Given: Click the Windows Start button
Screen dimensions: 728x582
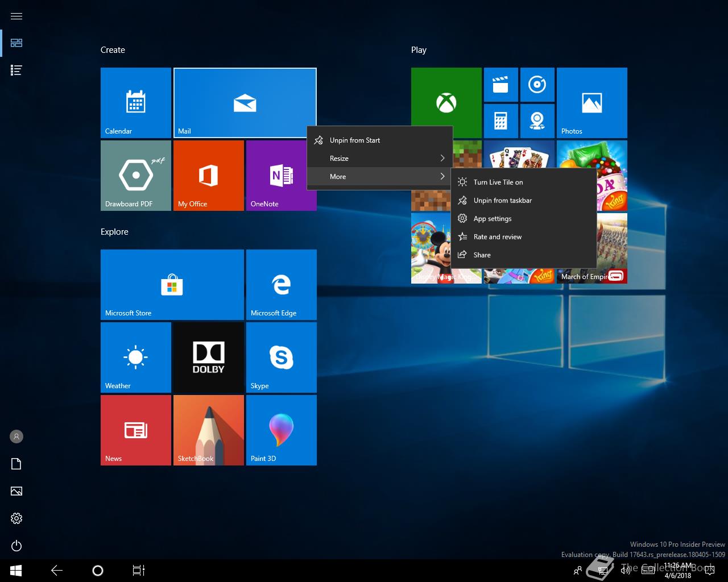Looking at the screenshot, I should [x=16, y=571].
